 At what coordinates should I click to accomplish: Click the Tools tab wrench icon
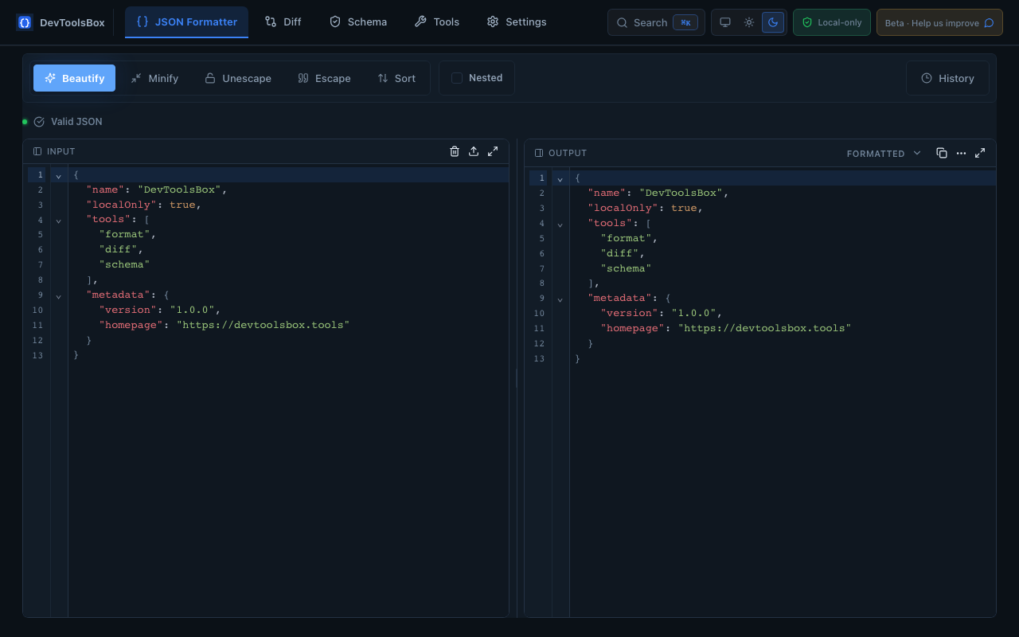(420, 22)
